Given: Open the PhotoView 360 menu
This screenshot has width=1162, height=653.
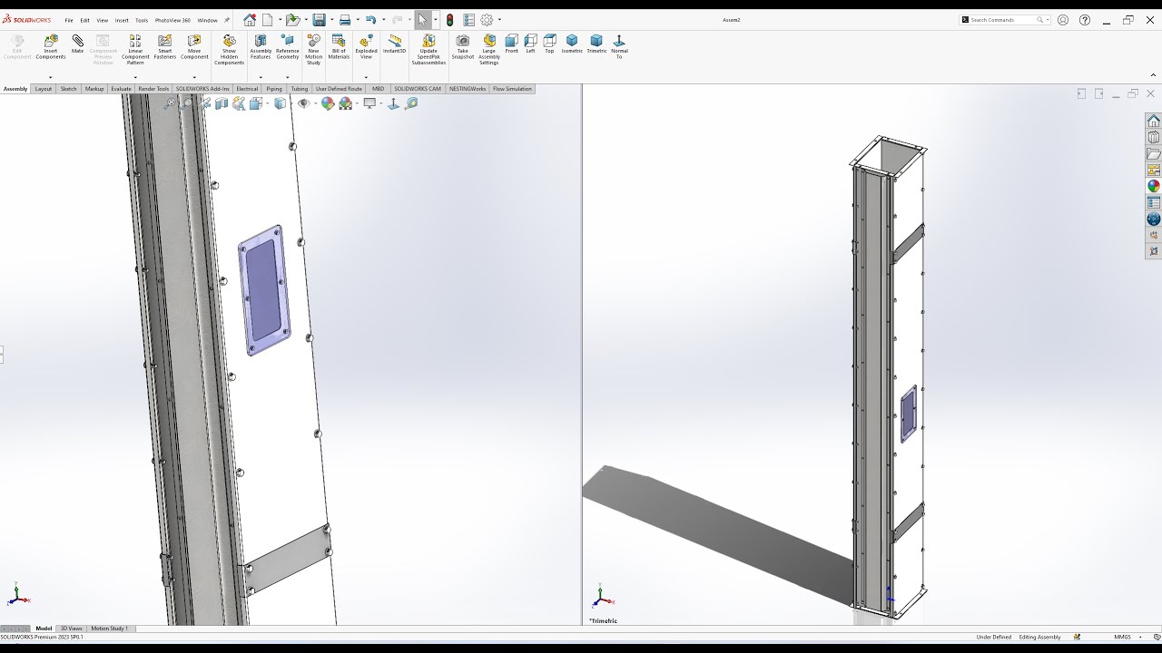Looking at the screenshot, I should 172,20.
